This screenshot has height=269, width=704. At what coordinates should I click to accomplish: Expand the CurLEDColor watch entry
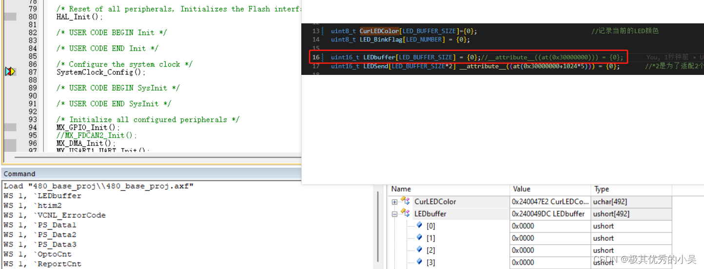coord(394,201)
